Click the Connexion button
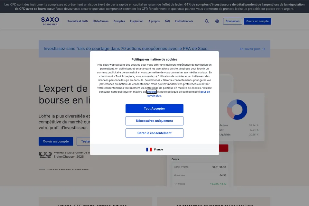Image resolution: width=309 pixels, height=206 pixels. 232,21
